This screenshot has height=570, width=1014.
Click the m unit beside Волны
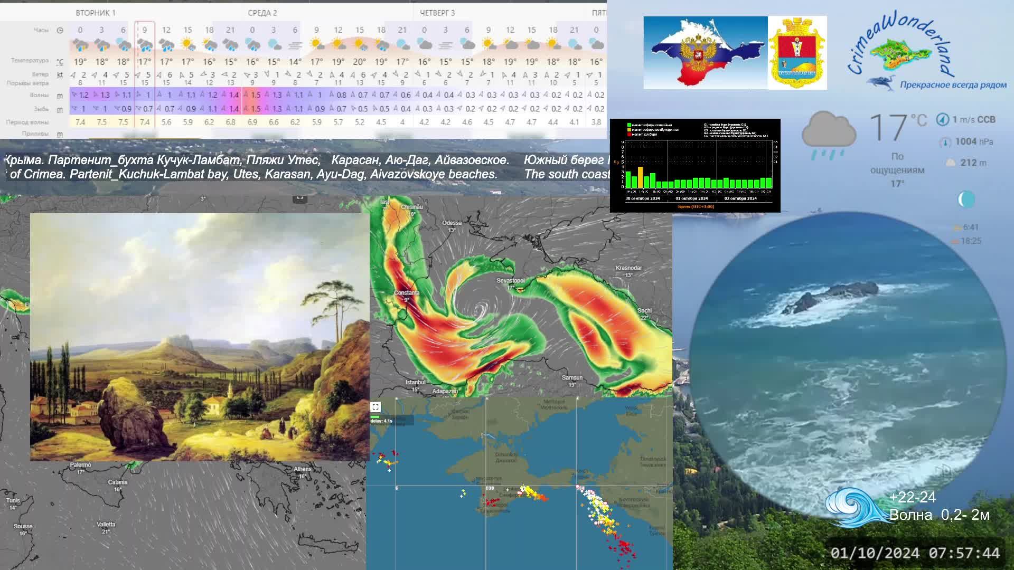click(60, 96)
